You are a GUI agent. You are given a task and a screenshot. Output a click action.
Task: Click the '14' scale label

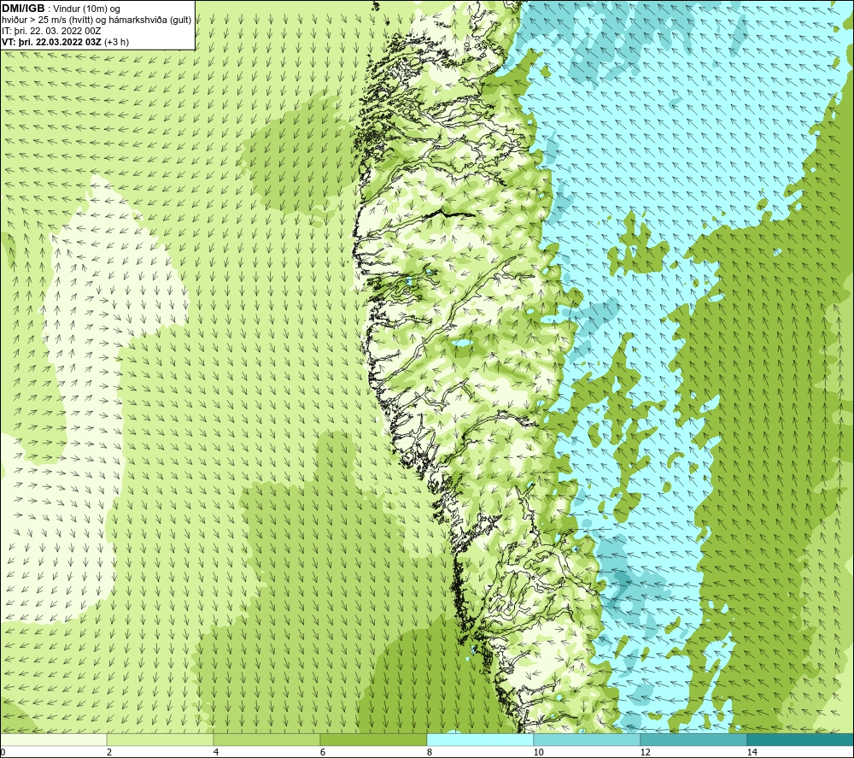[752, 752]
